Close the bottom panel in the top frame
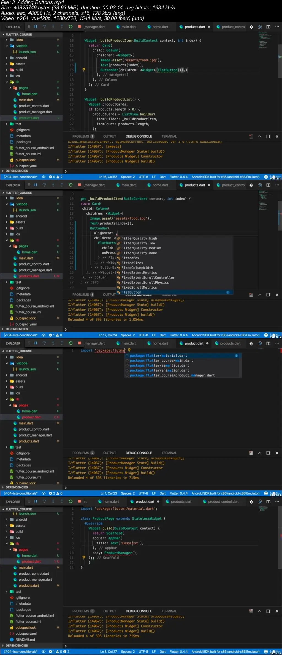Screen dimensions: 282x655 pyautogui.click(x=277, y=137)
